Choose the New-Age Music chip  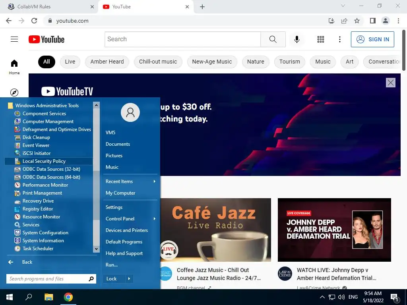pos(212,62)
